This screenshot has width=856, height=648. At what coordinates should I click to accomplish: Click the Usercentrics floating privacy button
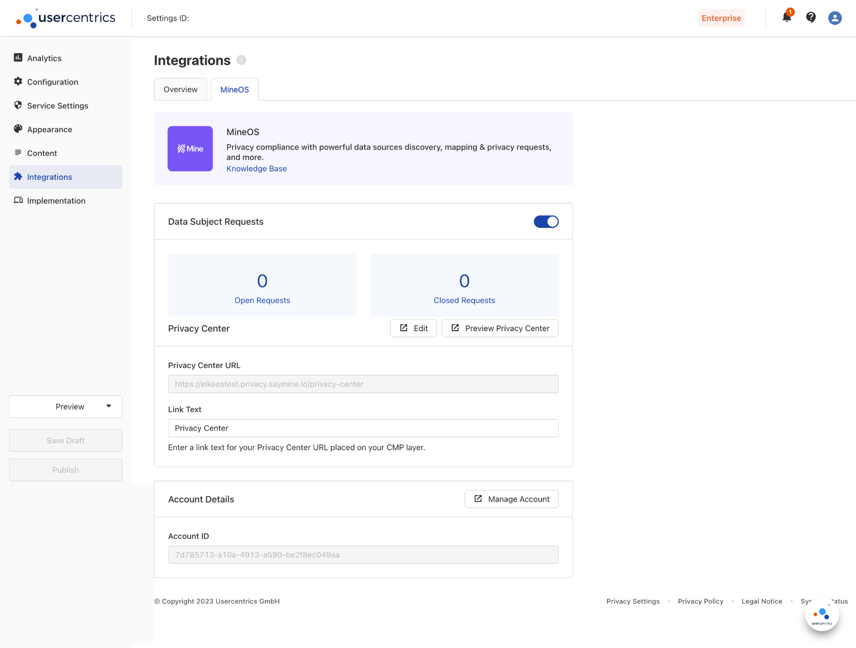tap(822, 615)
